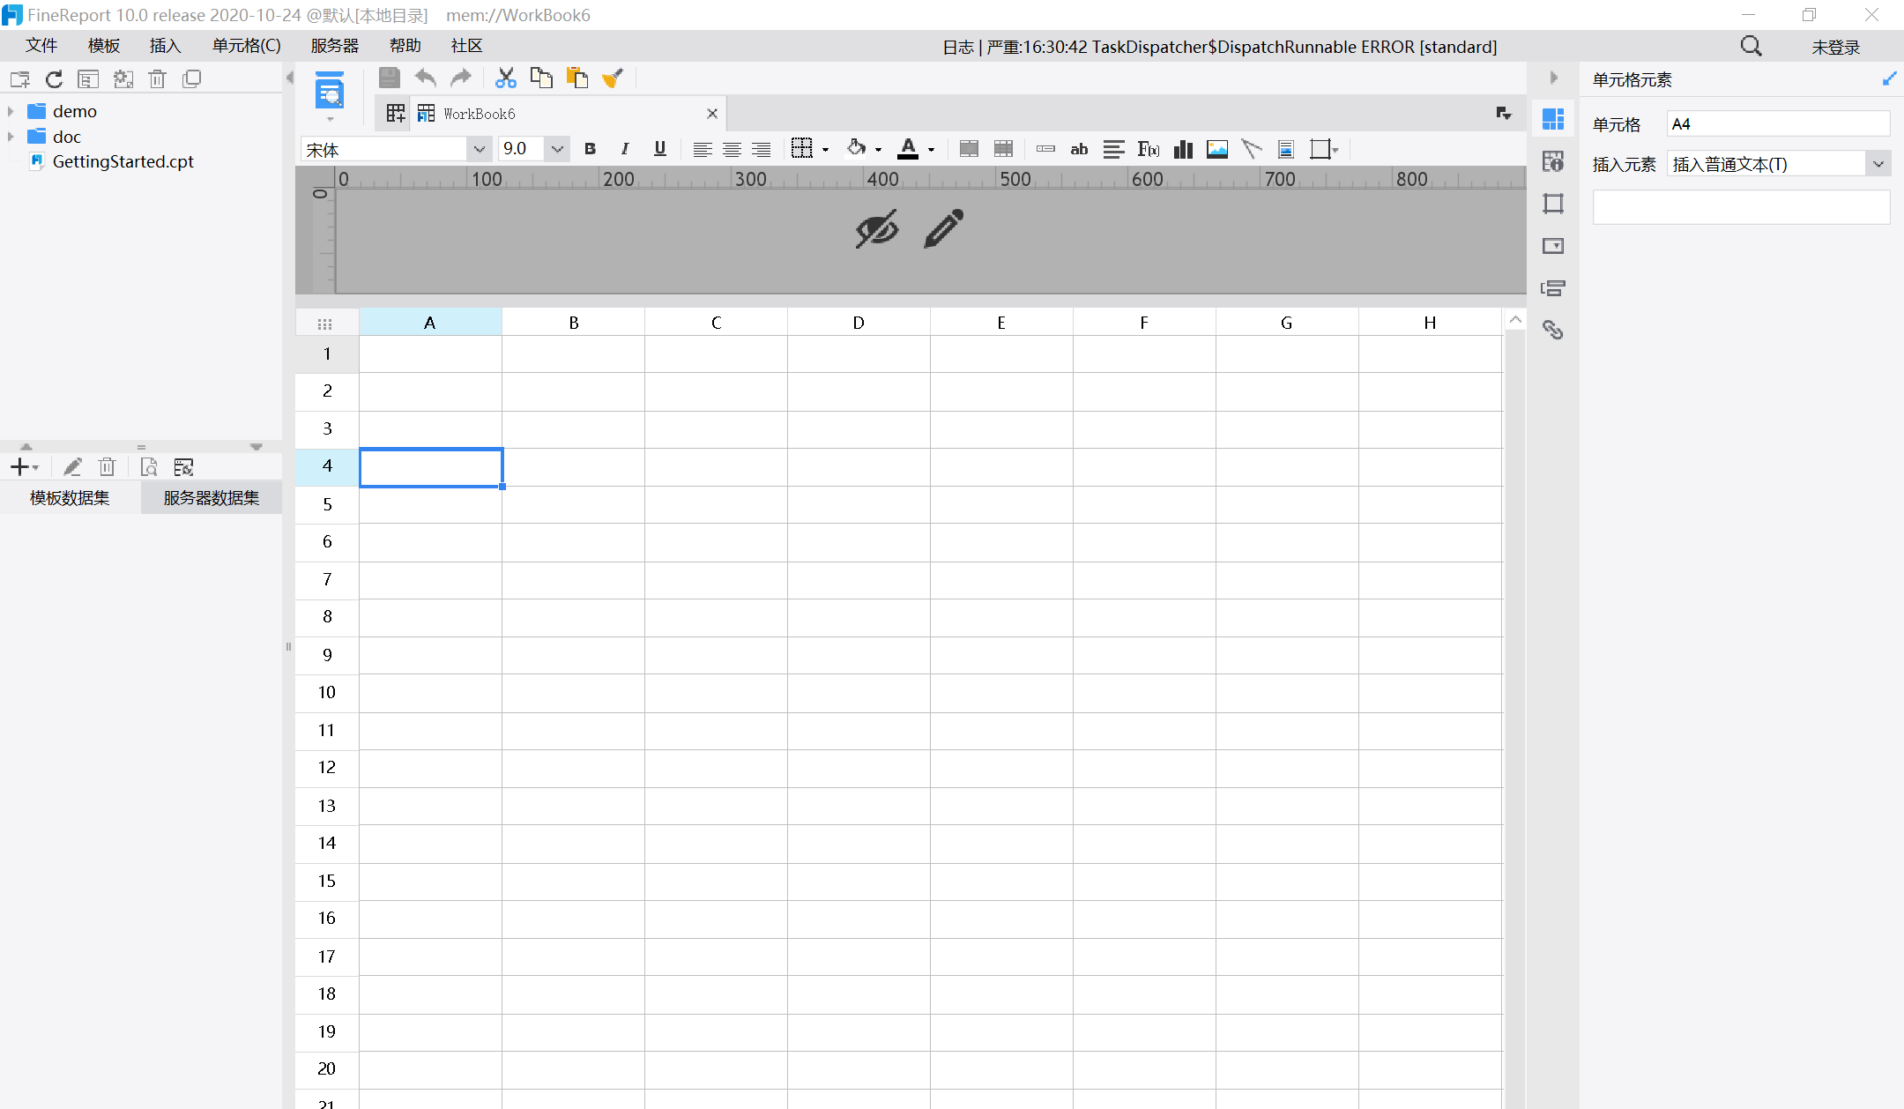Click the 未登录 login link
Image resolution: width=1904 pixels, height=1109 pixels.
click(x=1835, y=47)
